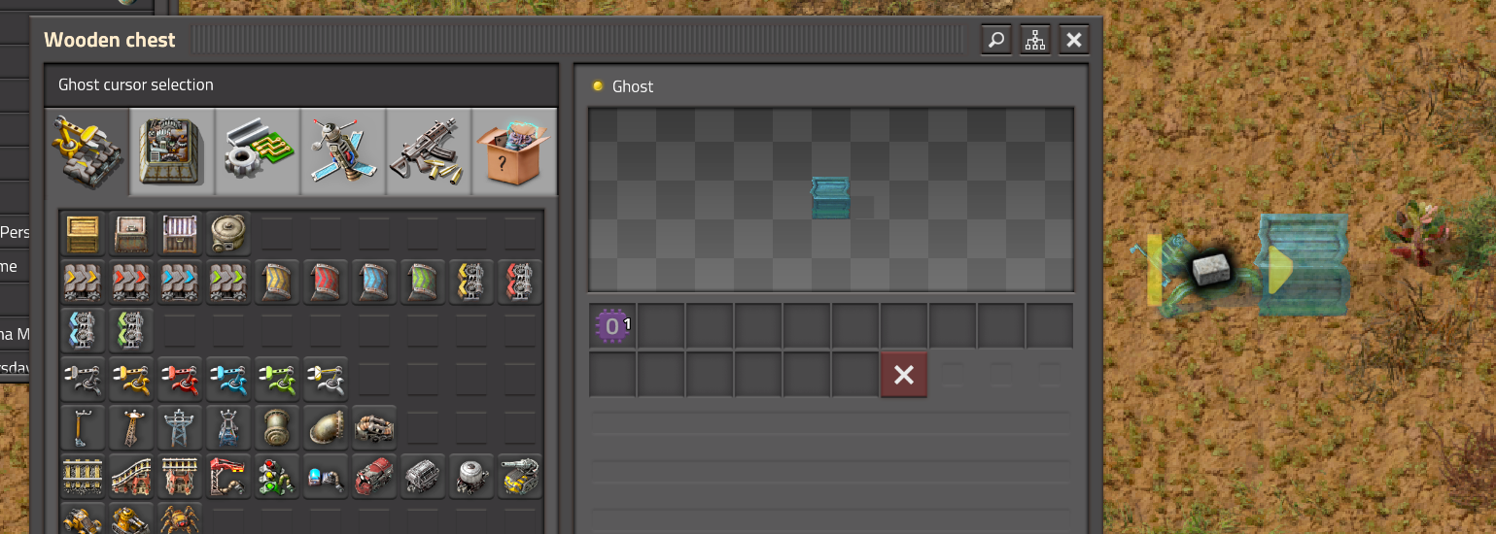The height and width of the screenshot is (534, 1496).
Task: Click the 'Ghost' status label
Action: pyautogui.click(x=633, y=86)
